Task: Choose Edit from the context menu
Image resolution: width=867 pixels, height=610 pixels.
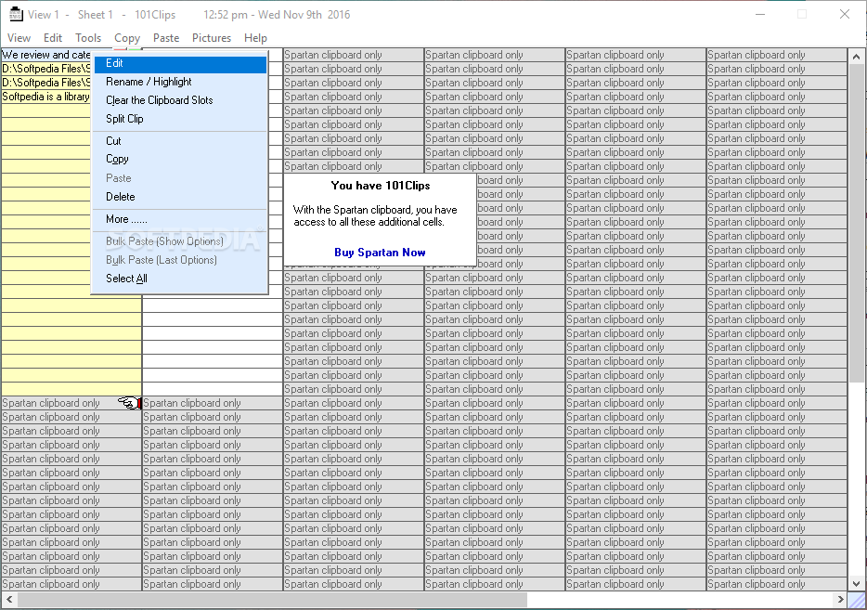Action: (180, 63)
